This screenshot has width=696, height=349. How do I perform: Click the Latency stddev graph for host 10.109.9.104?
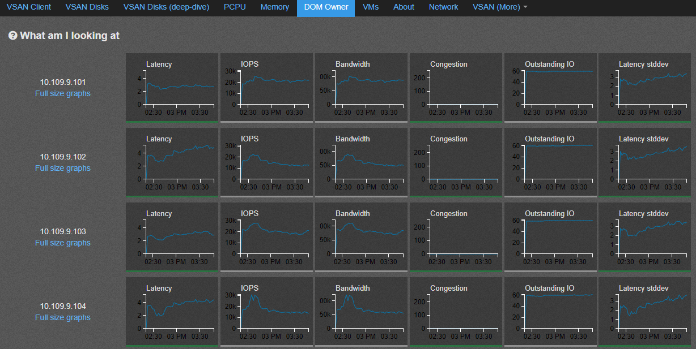coord(645,311)
